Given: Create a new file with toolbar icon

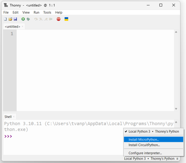Looking at the screenshot, I should pos(5,19).
